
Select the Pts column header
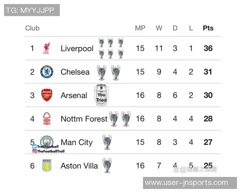(208, 28)
